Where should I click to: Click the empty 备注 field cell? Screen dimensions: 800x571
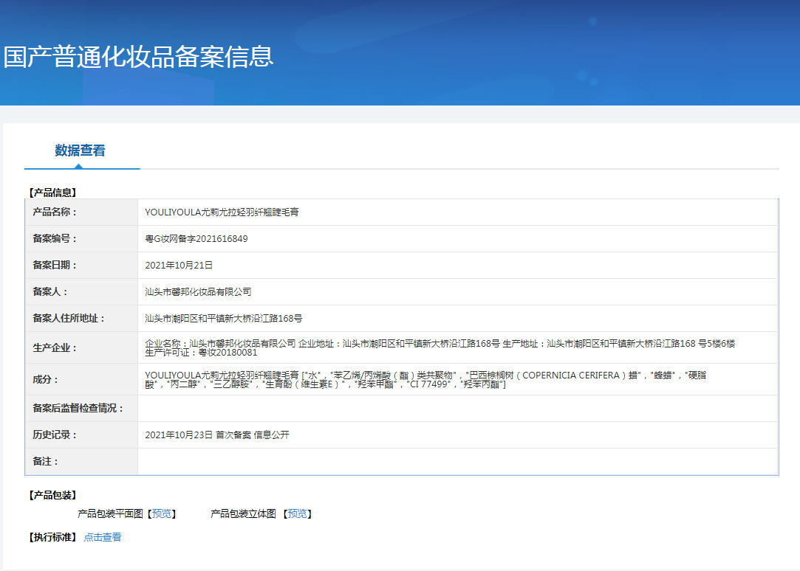click(458, 461)
